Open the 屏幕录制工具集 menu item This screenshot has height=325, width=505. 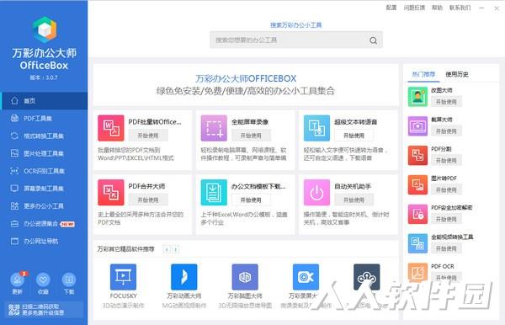click(x=44, y=189)
